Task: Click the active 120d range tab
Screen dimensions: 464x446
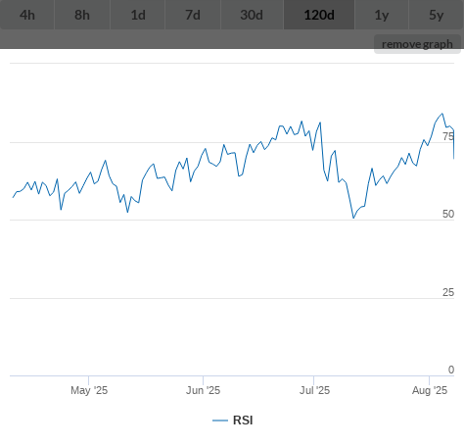Action: (319, 15)
